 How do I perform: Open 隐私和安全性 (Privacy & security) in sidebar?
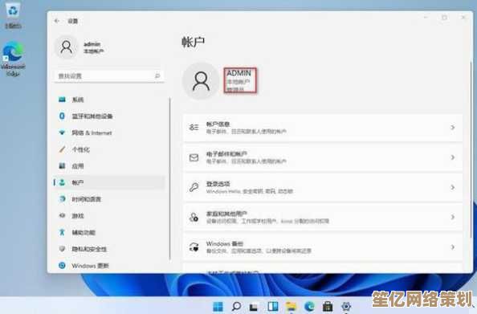click(109, 249)
